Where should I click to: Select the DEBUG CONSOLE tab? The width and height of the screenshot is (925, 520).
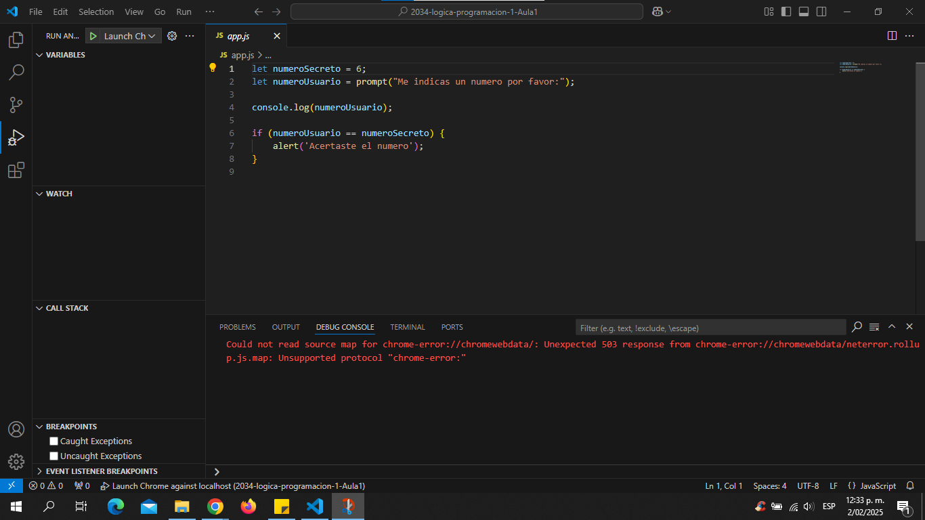pos(345,327)
